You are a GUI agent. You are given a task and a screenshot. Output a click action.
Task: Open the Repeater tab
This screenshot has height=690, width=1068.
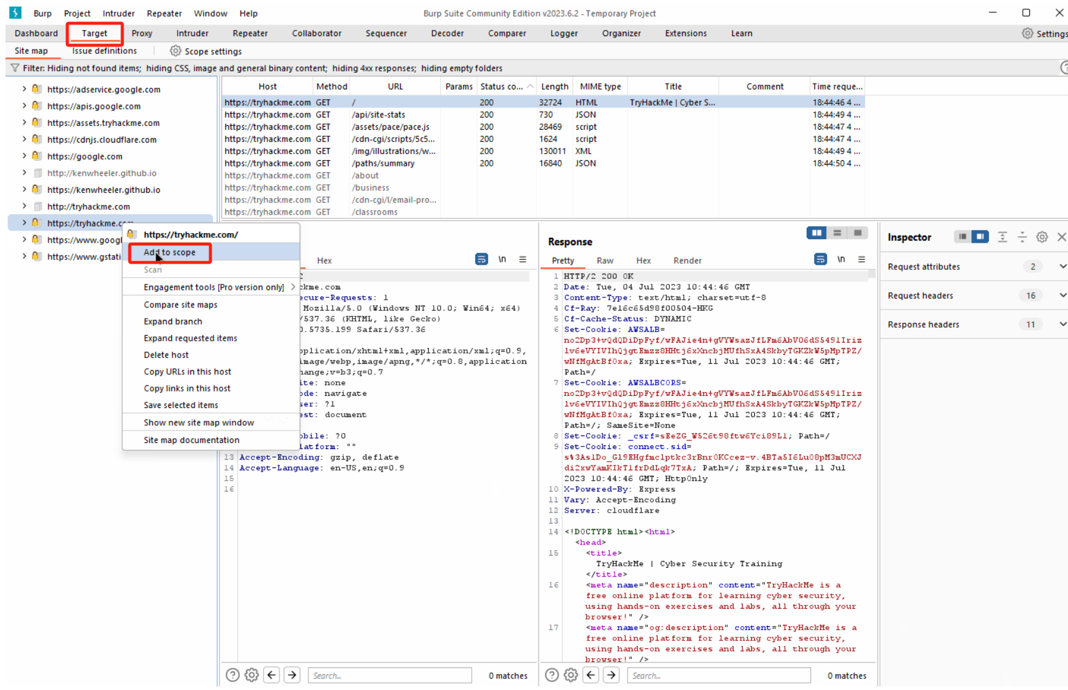[x=250, y=34]
